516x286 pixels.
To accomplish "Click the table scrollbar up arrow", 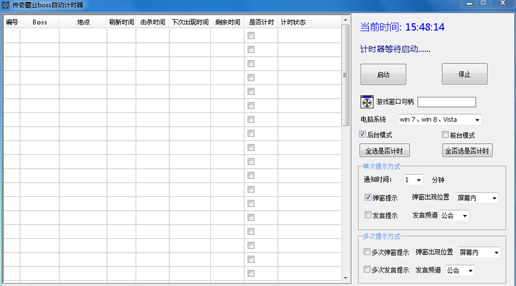I will point(345,19).
